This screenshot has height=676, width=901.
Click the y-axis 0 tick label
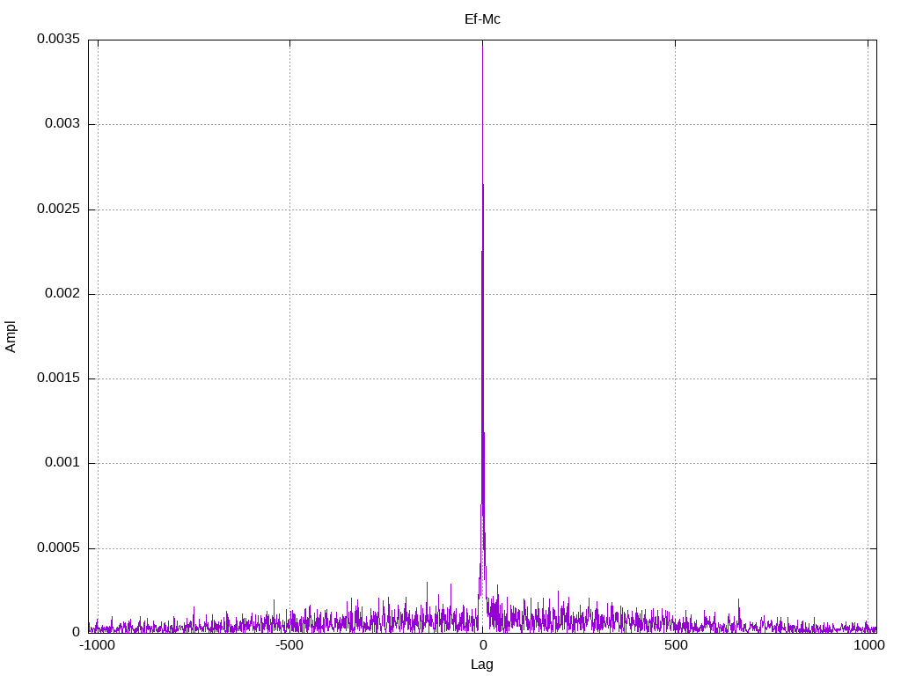76,632
